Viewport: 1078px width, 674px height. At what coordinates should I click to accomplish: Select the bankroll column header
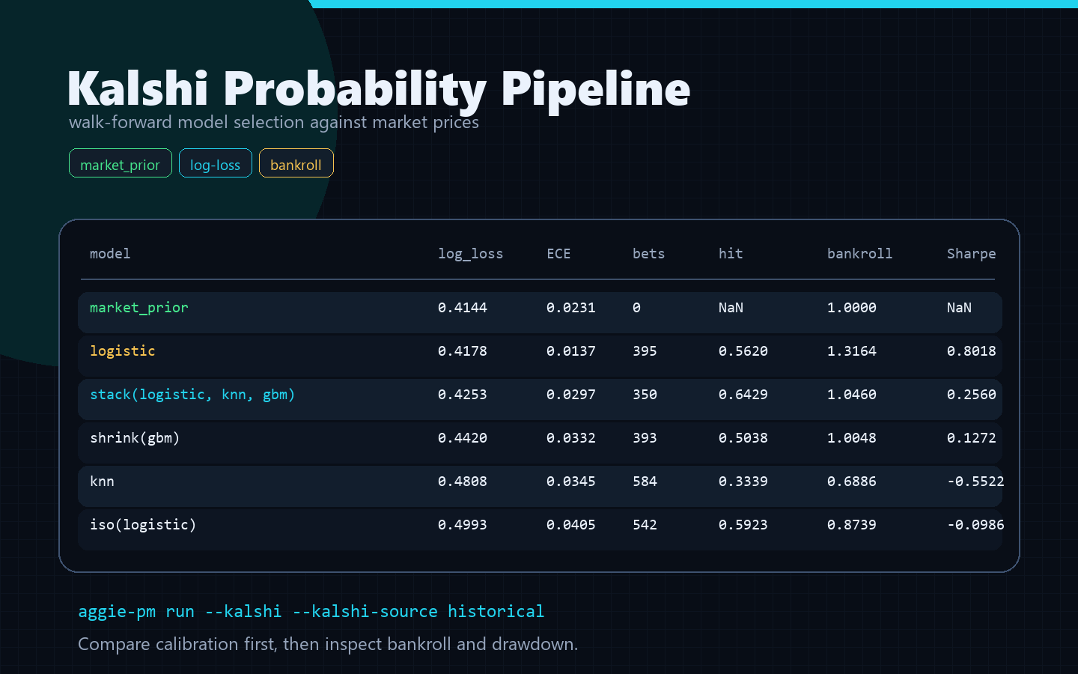[860, 254]
